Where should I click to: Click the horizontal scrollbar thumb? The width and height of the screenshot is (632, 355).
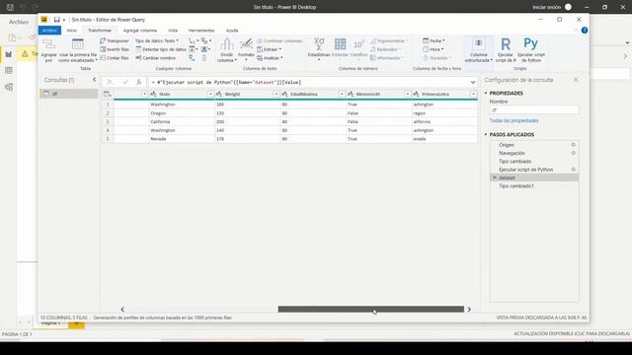pyautogui.click(x=371, y=309)
